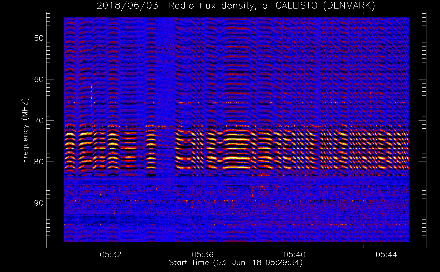This screenshot has width=440, height=272.
Task: Click the date 2018/06/03 in title
Action: tap(127, 5)
